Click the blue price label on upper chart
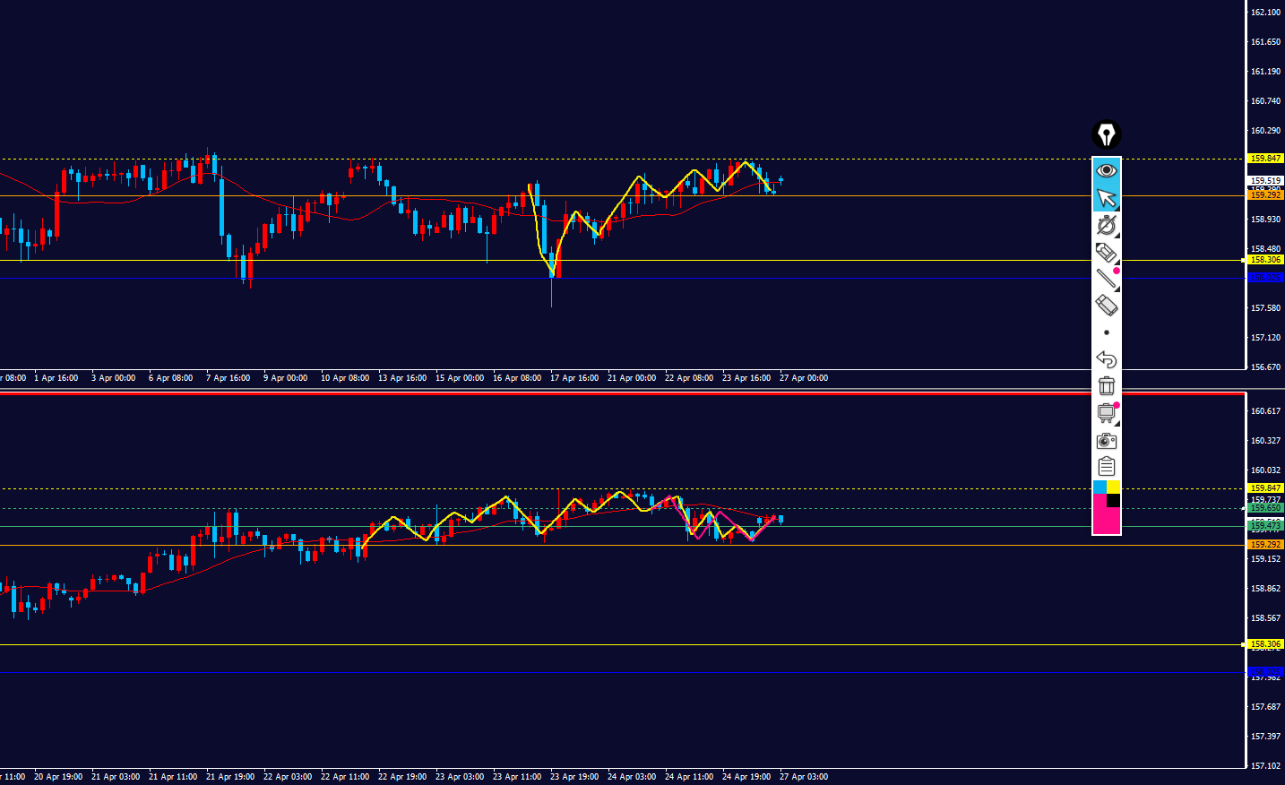 [1265, 278]
